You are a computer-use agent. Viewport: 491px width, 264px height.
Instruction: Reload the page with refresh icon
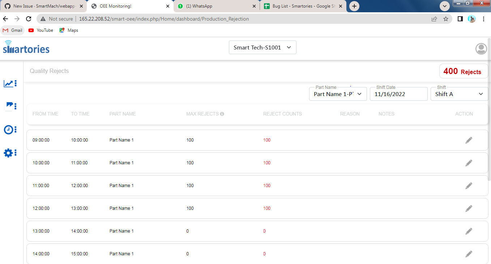point(29,19)
